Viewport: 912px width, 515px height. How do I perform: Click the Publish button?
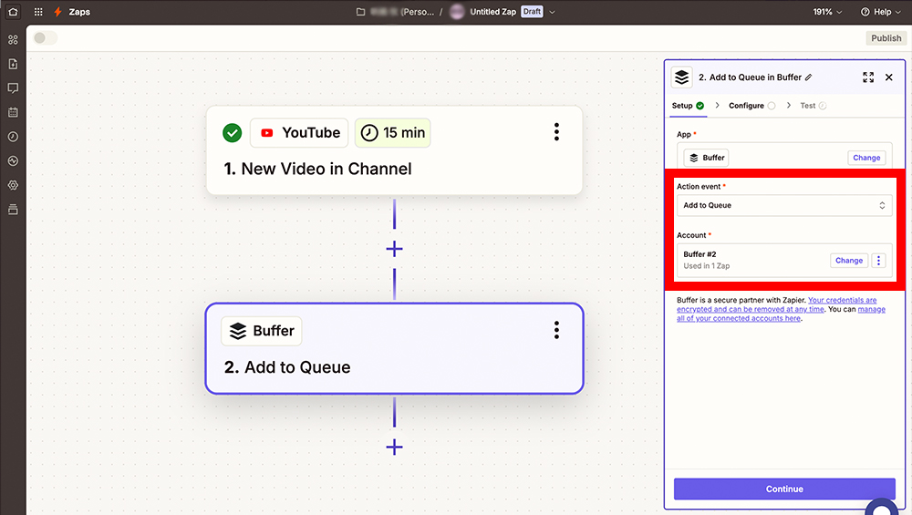886,37
